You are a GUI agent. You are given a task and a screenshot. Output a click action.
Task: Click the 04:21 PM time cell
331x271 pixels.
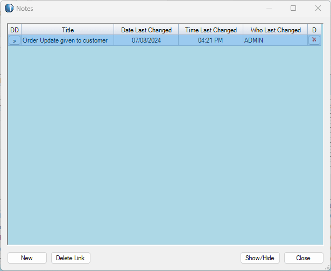coord(210,40)
